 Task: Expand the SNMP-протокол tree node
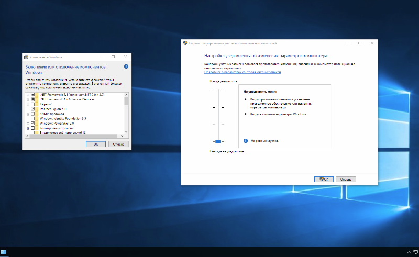coord(28,114)
